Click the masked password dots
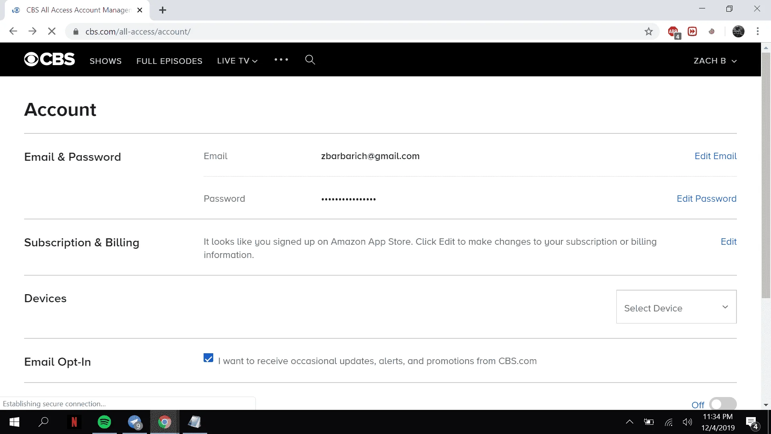 pyautogui.click(x=349, y=199)
